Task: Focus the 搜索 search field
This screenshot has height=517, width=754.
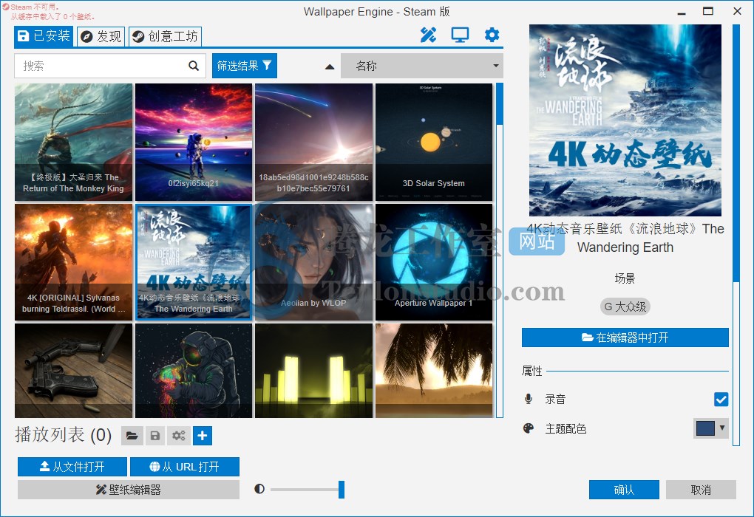Action: (x=110, y=66)
